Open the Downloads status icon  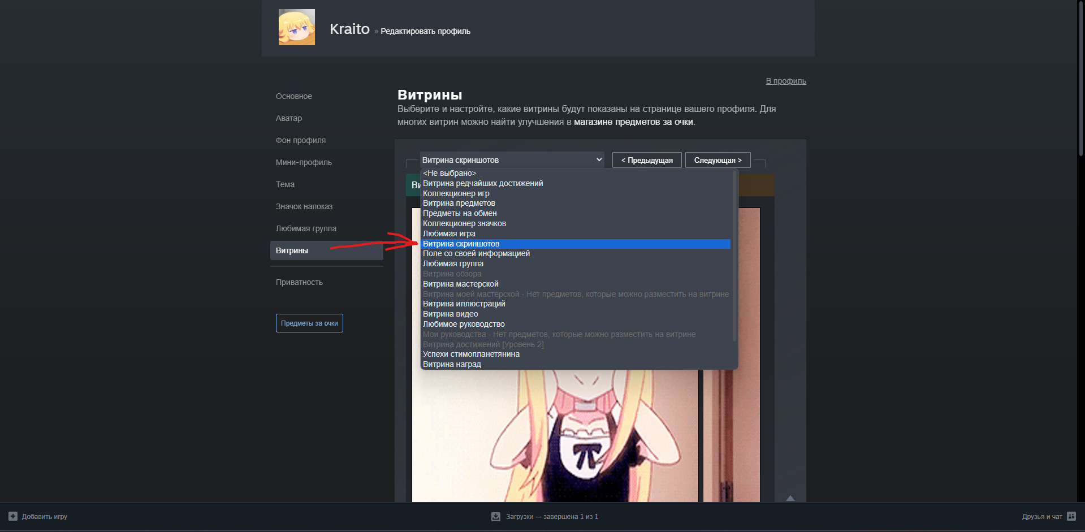pyautogui.click(x=496, y=516)
